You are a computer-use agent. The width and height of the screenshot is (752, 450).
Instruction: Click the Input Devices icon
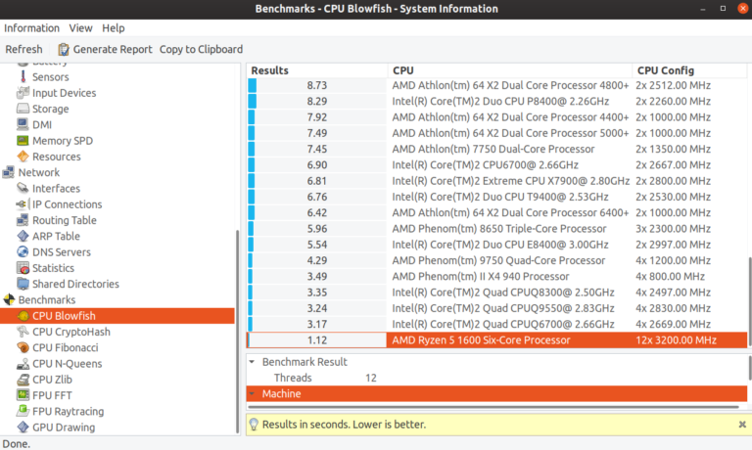(23, 93)
